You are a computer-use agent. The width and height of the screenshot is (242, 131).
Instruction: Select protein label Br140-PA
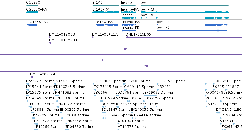[104, 22]
